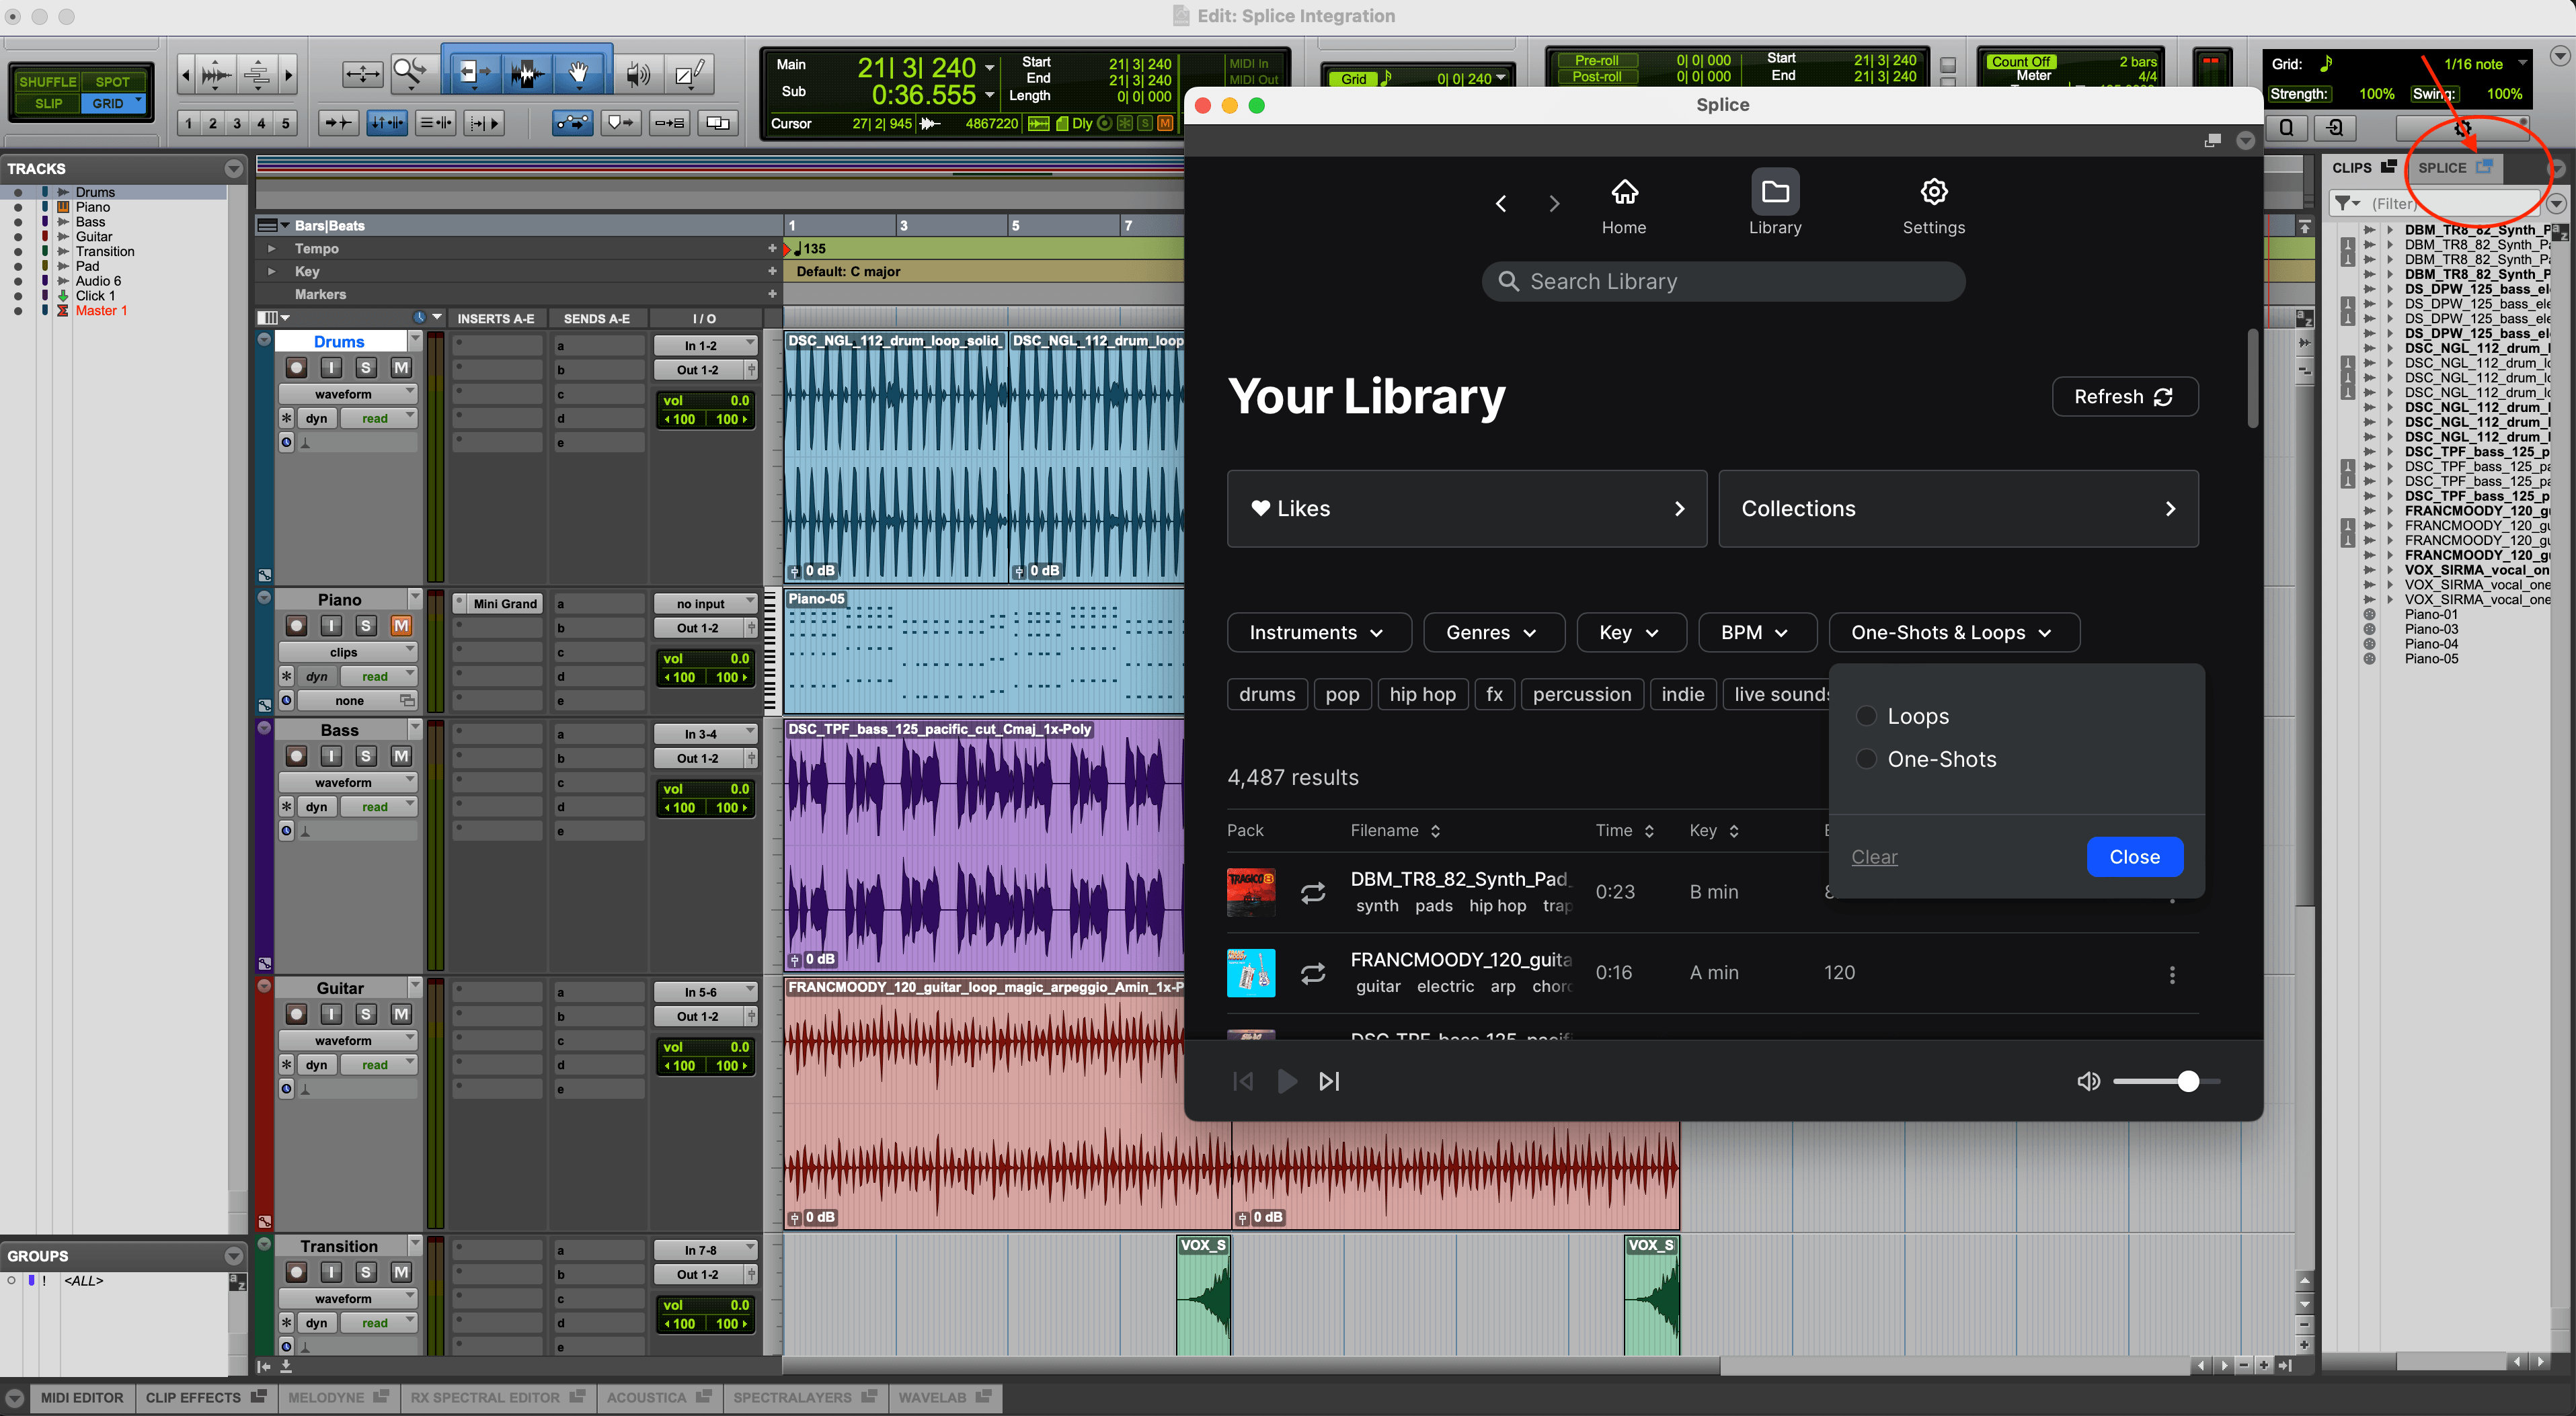The width and height of the screenshot is (2576, 1416).
Task: Select the One-Shots radio button
Action: (x=1866, y=759)
